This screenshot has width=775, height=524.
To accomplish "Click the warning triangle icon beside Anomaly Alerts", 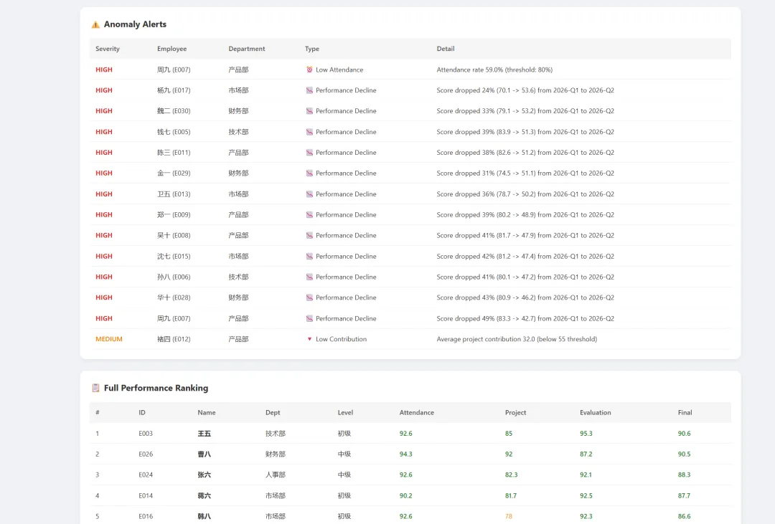I will (95, 24).
